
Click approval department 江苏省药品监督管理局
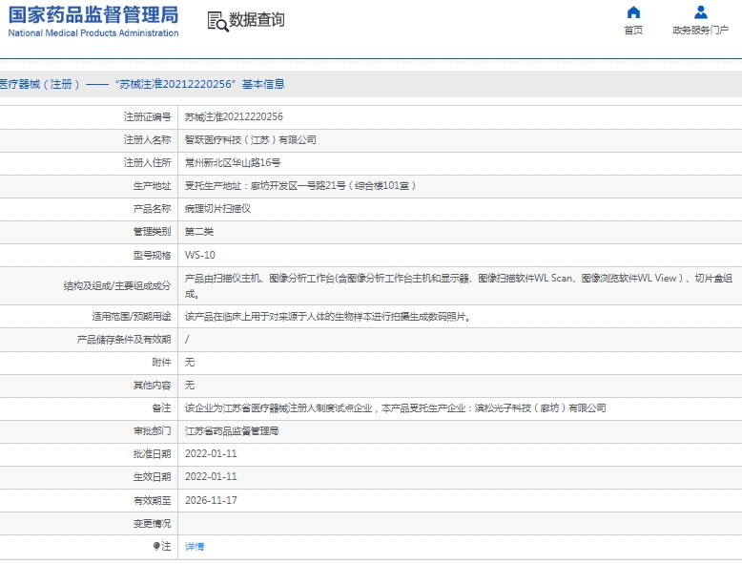point(232,431)
